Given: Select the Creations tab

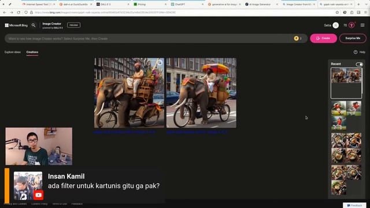Looking at the screenshot, I should [x=32, y=52].
